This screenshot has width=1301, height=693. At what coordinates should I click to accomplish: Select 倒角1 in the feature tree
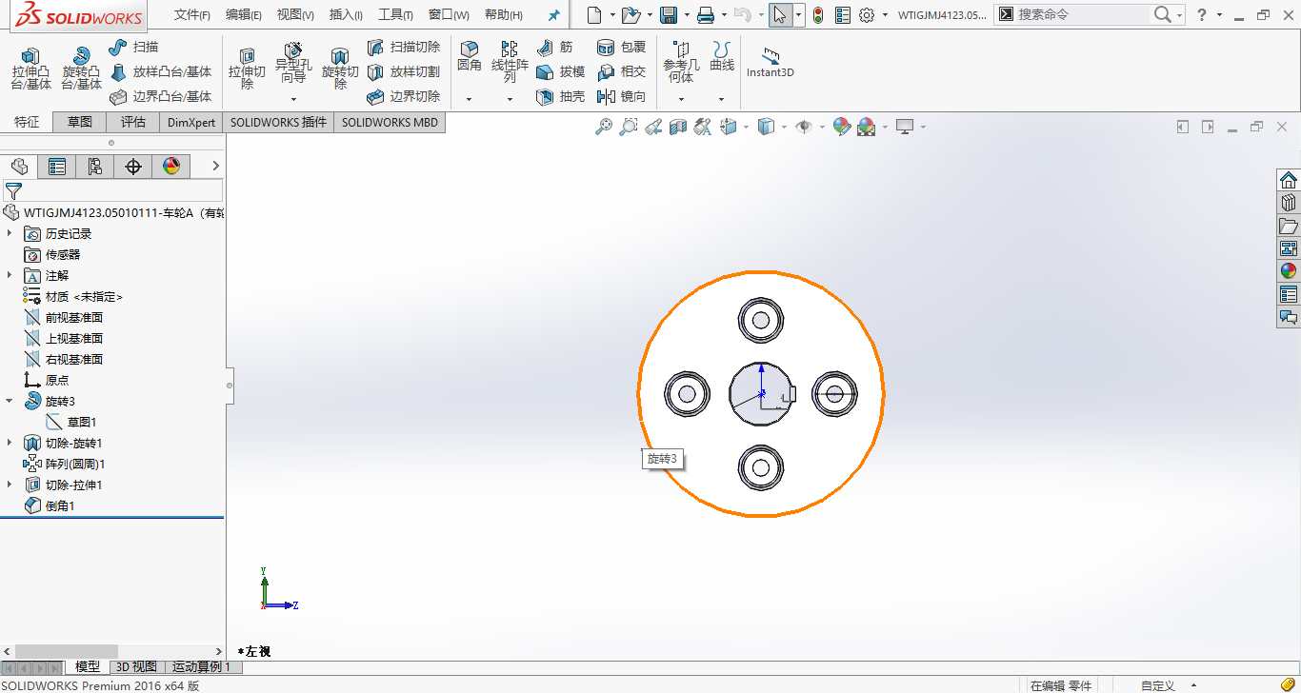60,505
